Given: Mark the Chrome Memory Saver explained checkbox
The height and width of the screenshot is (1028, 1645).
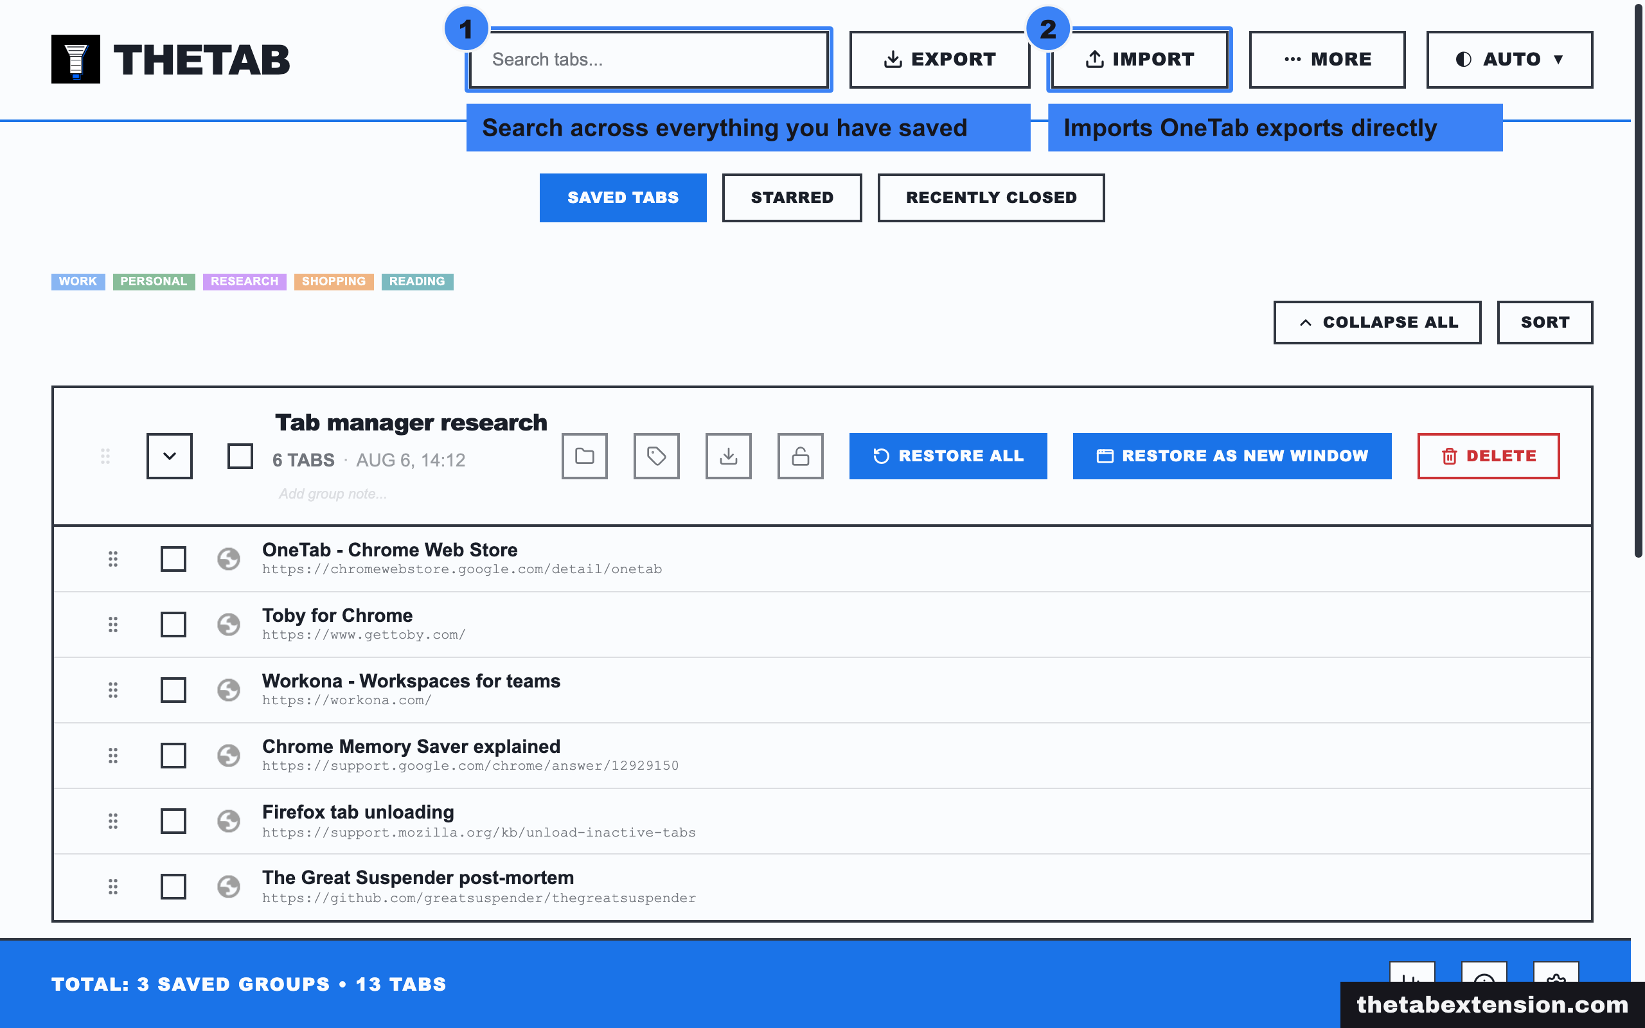Looking at the screenshot, I should [173, 756].
